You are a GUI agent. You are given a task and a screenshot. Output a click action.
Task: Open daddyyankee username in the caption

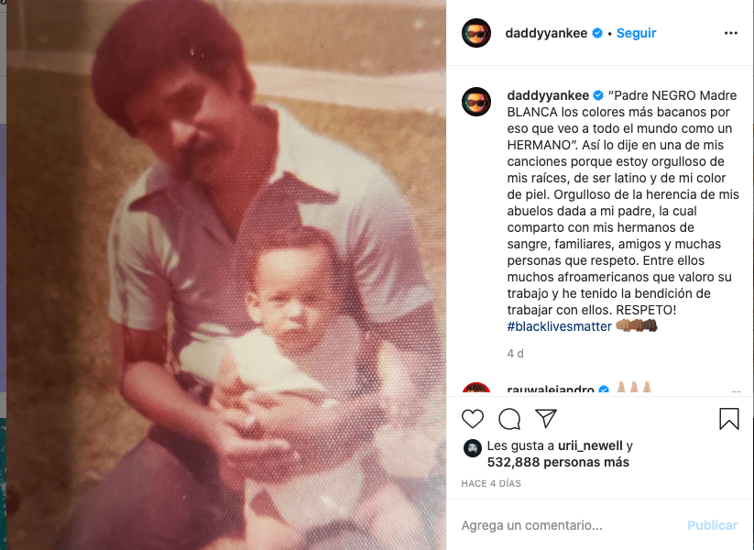(x=548, y=95)
